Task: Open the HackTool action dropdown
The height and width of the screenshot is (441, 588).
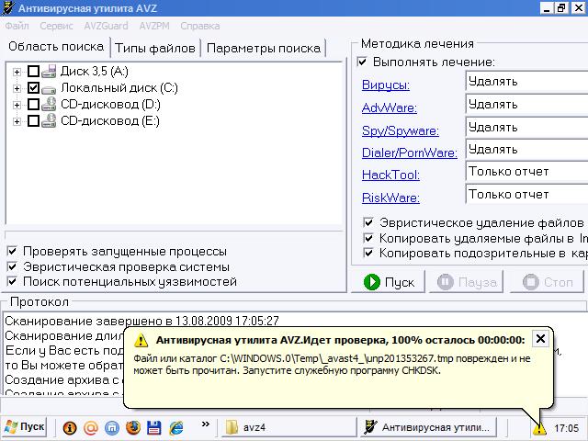Action: pyautogui.click(x=526, y=172)
